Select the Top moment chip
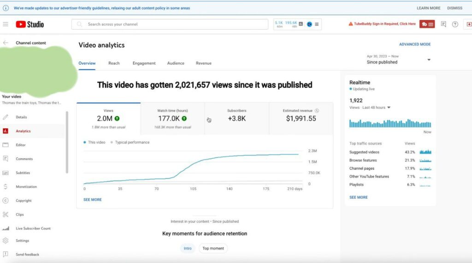This screenshot has height=263, width=472. pos(213,249)
